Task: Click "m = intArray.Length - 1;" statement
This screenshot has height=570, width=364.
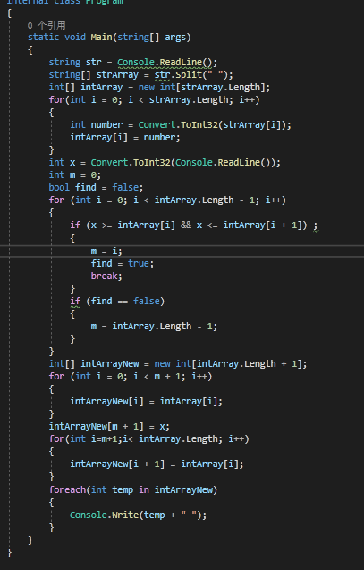Action: point(154,326)
